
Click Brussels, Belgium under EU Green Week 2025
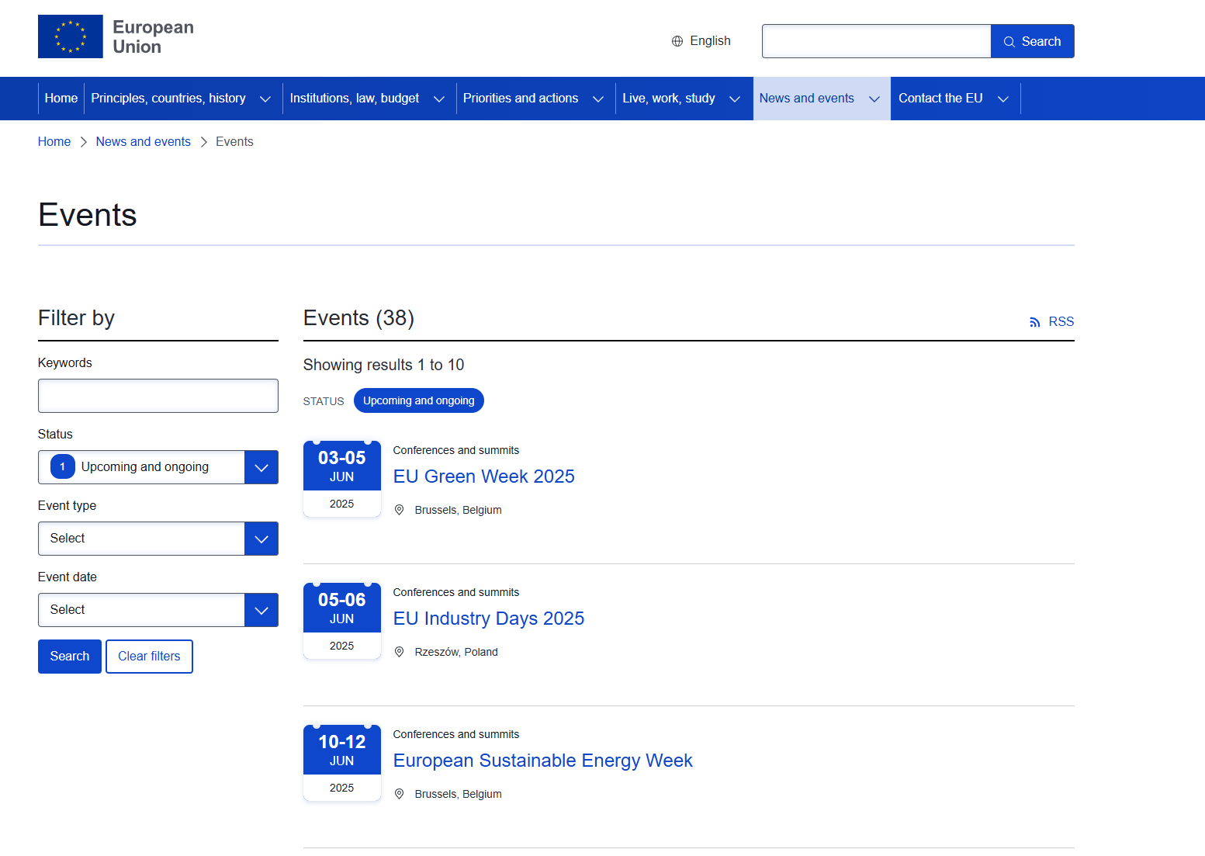[459, 510]
